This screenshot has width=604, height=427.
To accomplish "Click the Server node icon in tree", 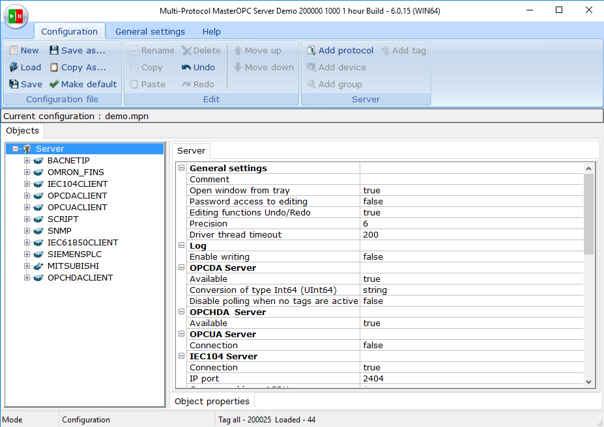I will 27,149.
